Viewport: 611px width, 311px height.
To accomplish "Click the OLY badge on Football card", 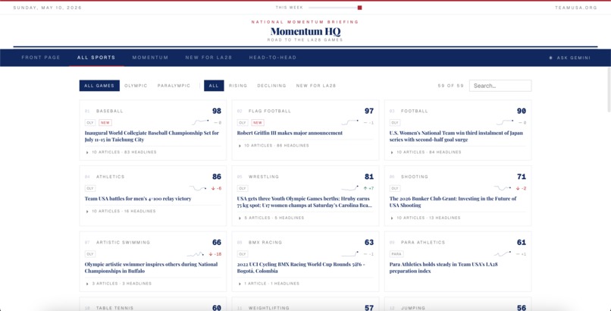I will (395, 123).
